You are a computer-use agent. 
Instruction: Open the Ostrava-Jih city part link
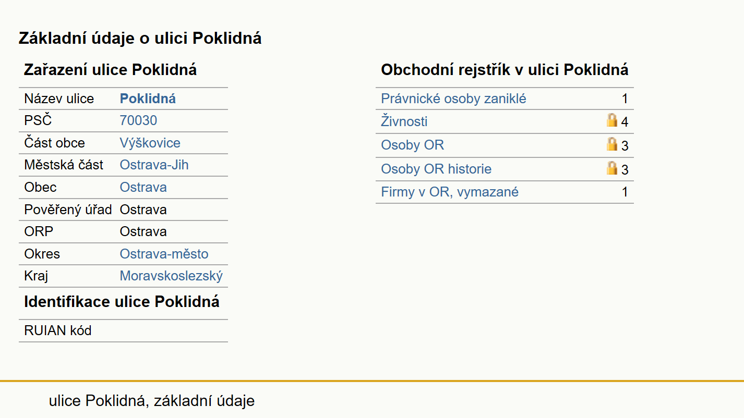(x=154, y=165)
